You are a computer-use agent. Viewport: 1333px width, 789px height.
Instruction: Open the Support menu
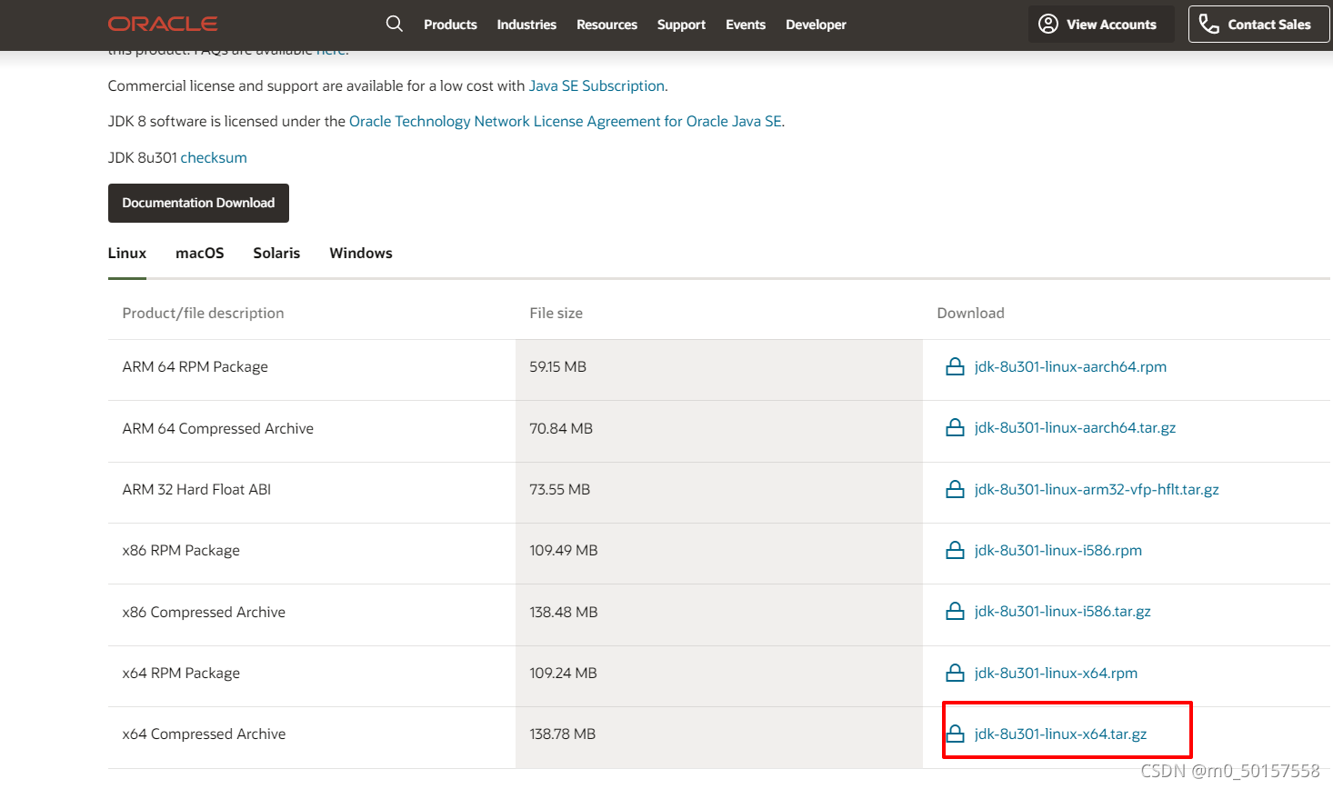coord(681,25)
